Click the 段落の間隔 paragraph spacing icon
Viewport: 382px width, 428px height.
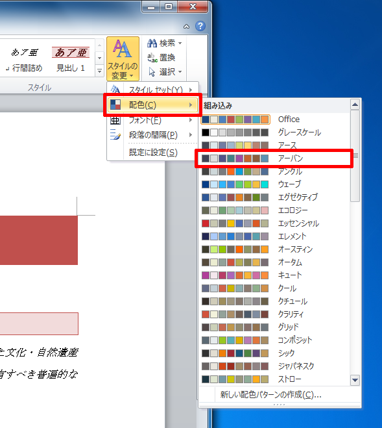tap(115, 134)
